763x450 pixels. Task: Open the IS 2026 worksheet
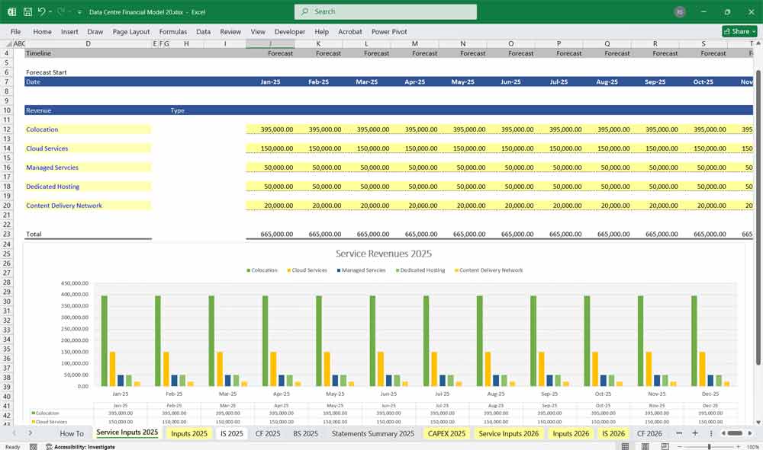coord(613,433)
